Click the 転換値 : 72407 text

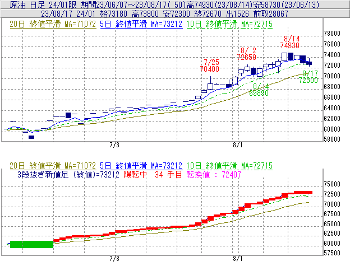(214, 174)
